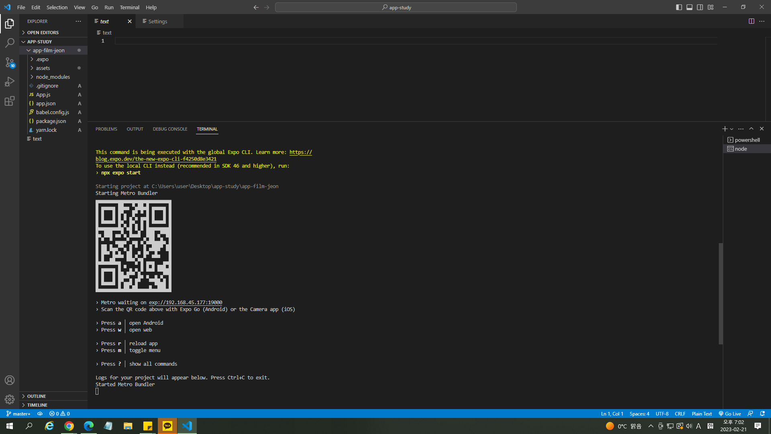Open the notifications bell in status bar

click(x=762, y=414)
